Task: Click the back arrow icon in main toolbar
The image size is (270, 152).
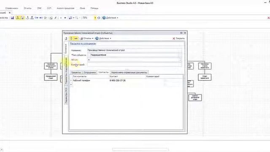Action: click(61, 18)
